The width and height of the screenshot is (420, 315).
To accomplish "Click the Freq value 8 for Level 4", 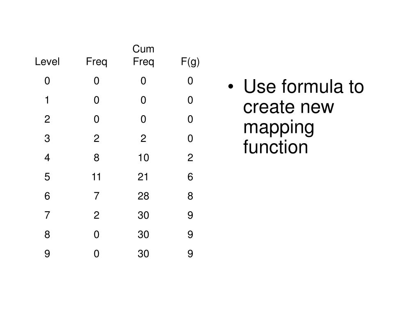I will pyautogui.click(x=96, y=158).
